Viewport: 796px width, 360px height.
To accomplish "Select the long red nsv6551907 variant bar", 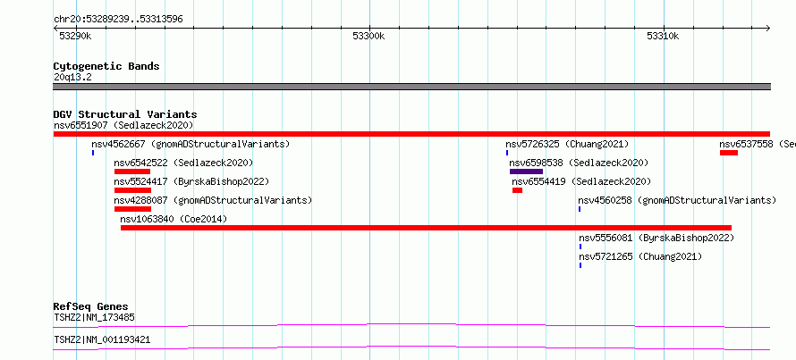I will [411, 134].
